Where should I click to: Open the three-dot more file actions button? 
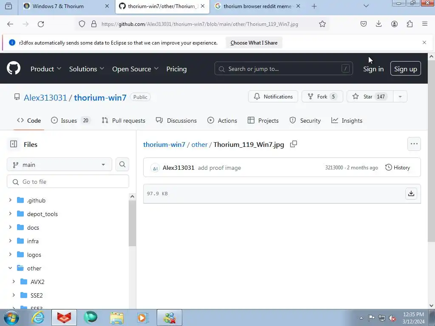pos(414,144)
